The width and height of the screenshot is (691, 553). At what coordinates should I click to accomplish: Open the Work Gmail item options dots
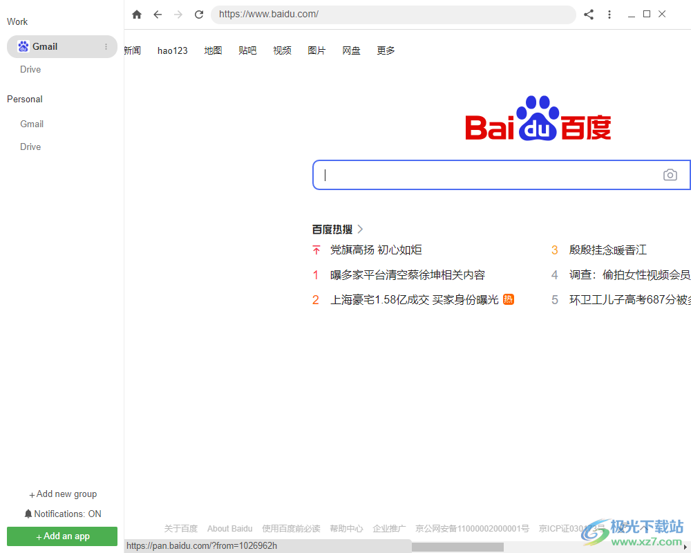106,47
